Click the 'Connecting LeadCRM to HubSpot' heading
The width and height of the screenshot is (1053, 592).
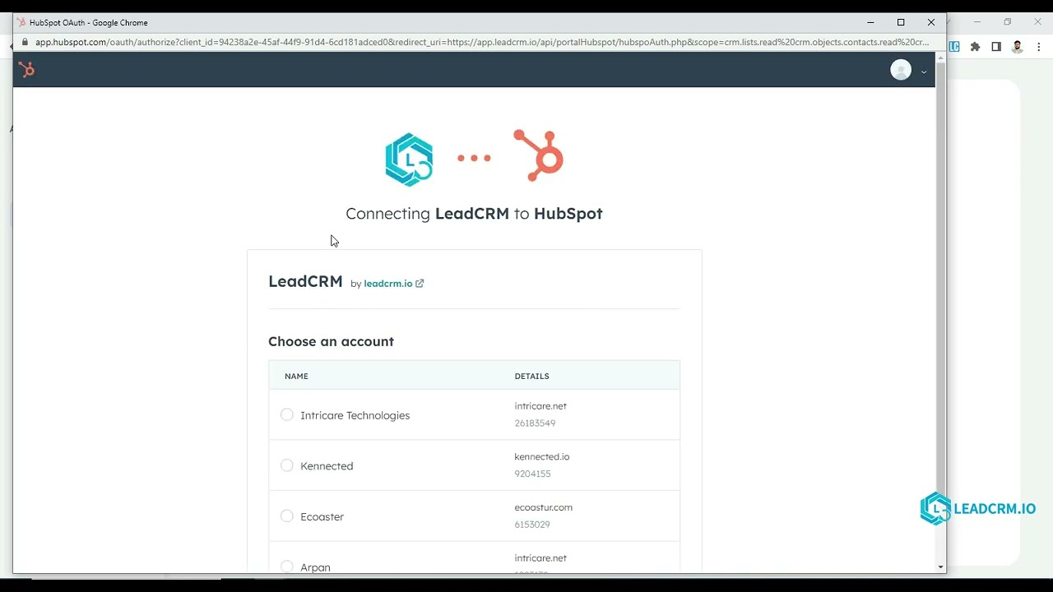point(474,214)
